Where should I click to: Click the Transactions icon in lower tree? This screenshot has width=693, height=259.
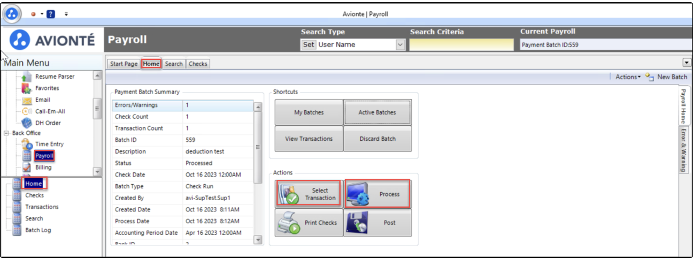pyautogui.click(x=17, y=208)
